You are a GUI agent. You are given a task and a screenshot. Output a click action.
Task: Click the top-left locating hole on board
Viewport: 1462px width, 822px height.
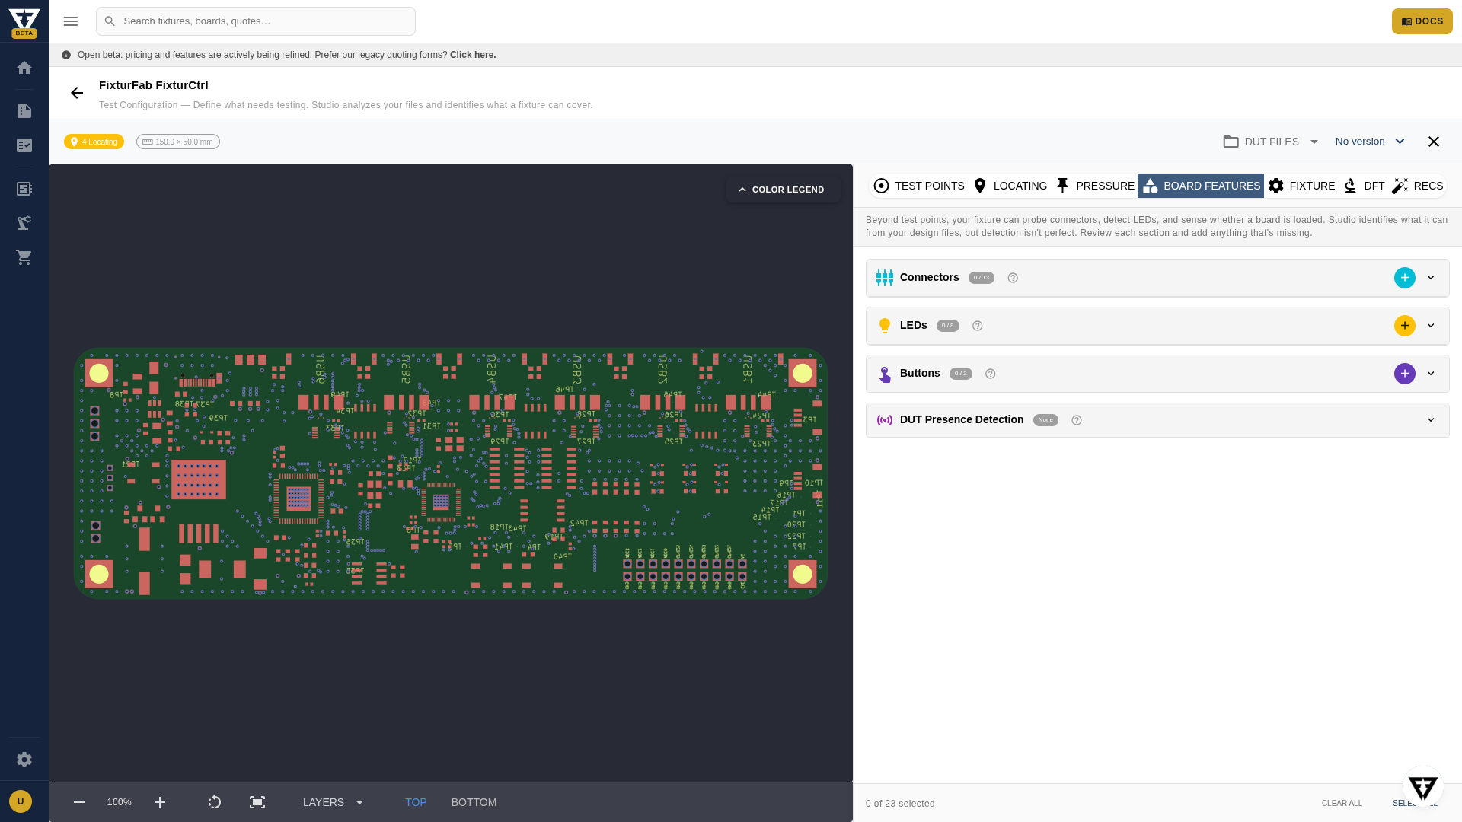click(99, 373)
